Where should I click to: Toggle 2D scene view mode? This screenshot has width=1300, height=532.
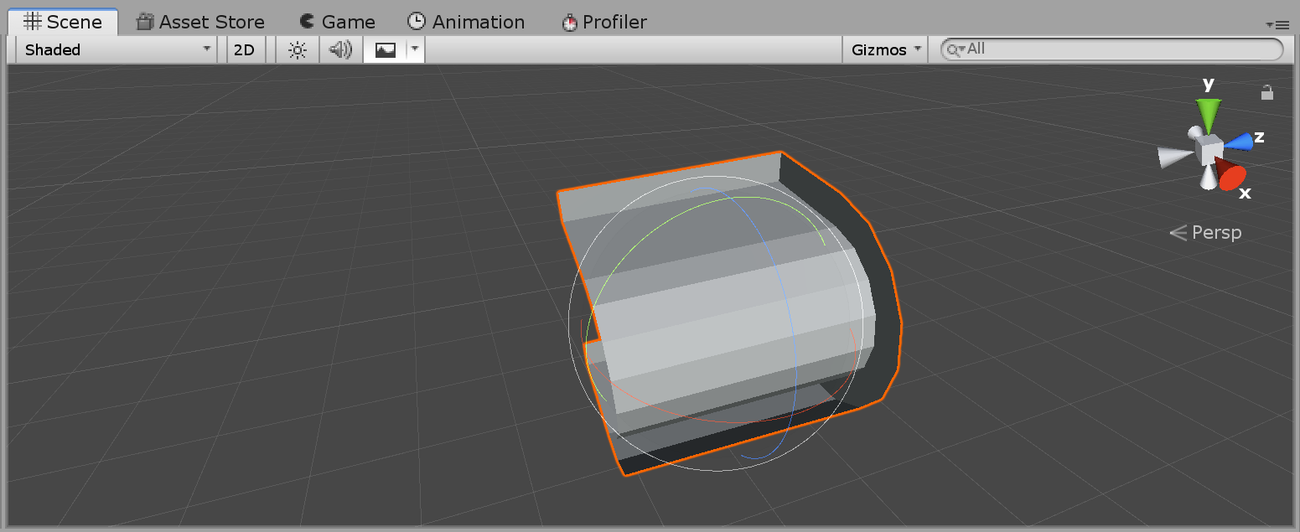[244, 49]
